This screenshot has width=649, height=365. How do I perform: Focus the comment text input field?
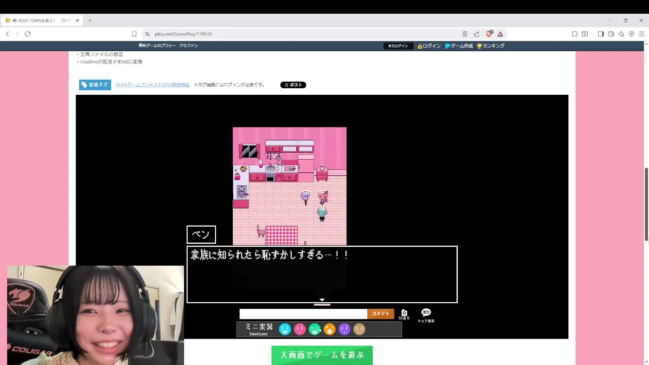tap(303, 314)
